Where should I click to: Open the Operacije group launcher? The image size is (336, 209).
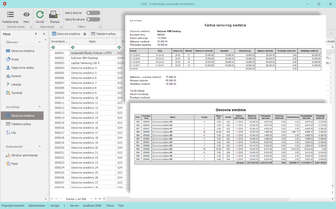(x=60, y=27)
